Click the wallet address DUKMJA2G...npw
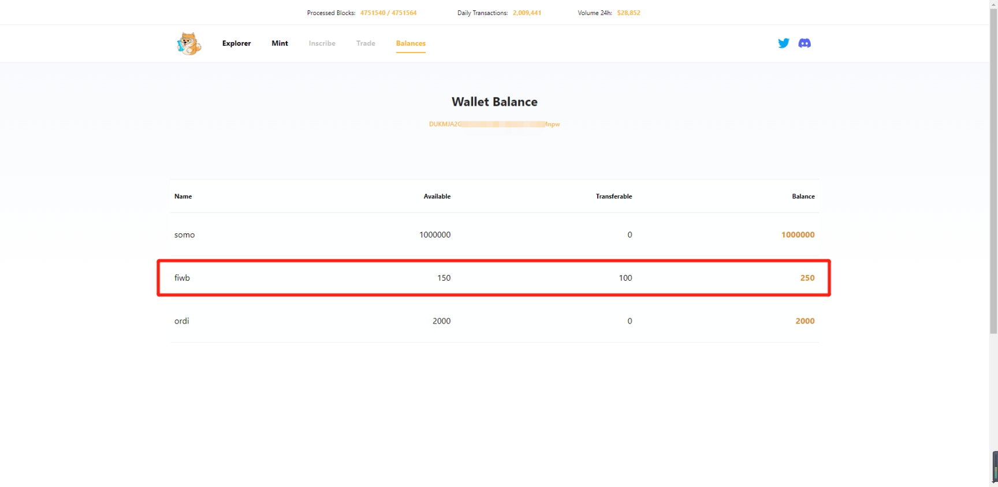The width and height of the screenshot is (998, 487). 494,124
